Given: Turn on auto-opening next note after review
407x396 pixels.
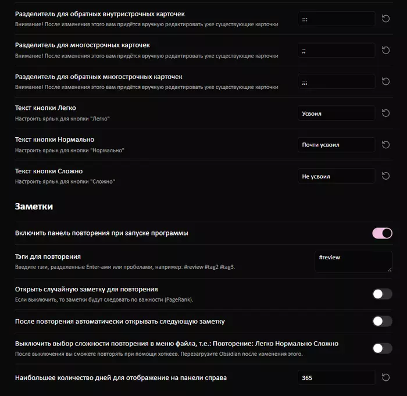Looking at the screenshot, I should click(382, 321).
